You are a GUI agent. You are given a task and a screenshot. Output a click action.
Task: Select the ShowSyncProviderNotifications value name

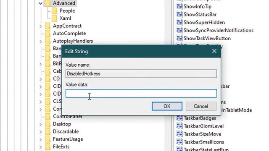pyautogui.click(x=219, y=30)
